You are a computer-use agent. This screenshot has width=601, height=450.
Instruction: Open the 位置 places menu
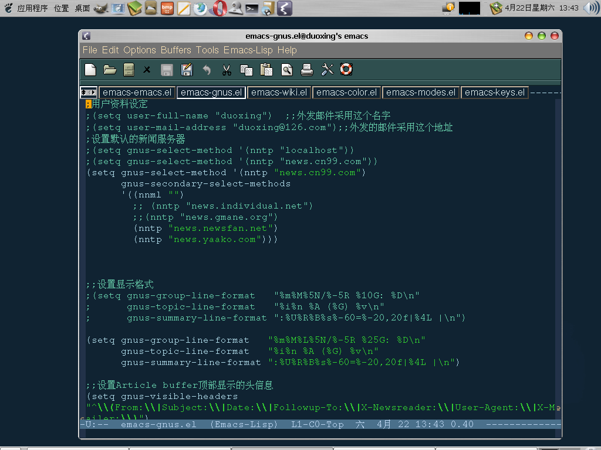click(x=61, y=8)
